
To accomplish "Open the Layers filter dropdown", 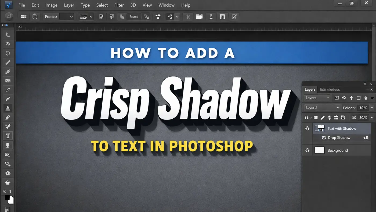I will (317, 98).
